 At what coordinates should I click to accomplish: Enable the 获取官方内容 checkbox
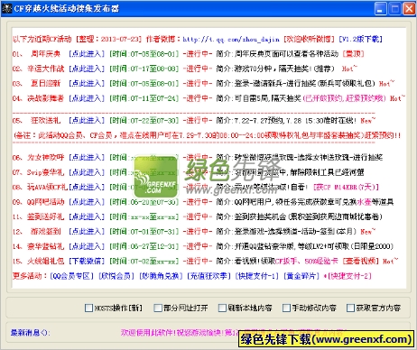(350, 308)
